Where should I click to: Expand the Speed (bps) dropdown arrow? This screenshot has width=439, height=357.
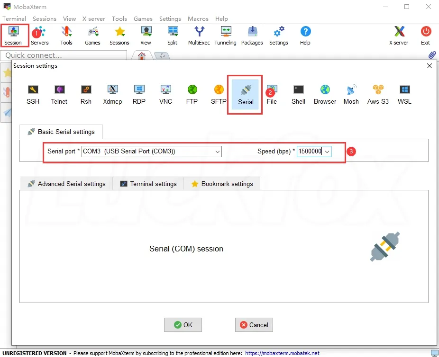click(x=327, y=152)
